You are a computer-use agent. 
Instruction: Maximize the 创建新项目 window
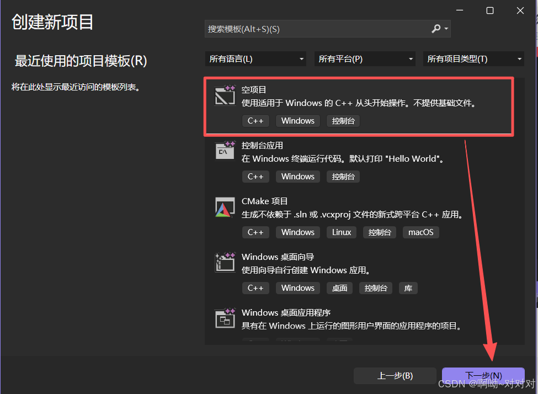[x=490, y=10]
